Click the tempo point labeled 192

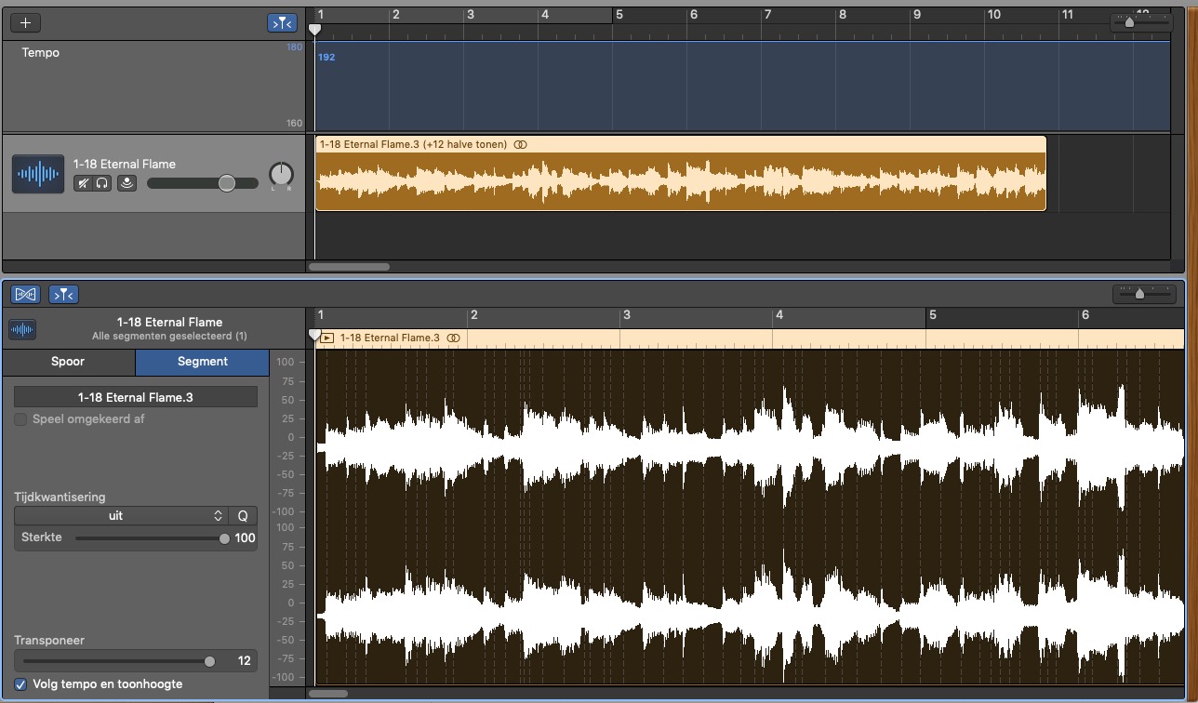[x=326, y=57]
